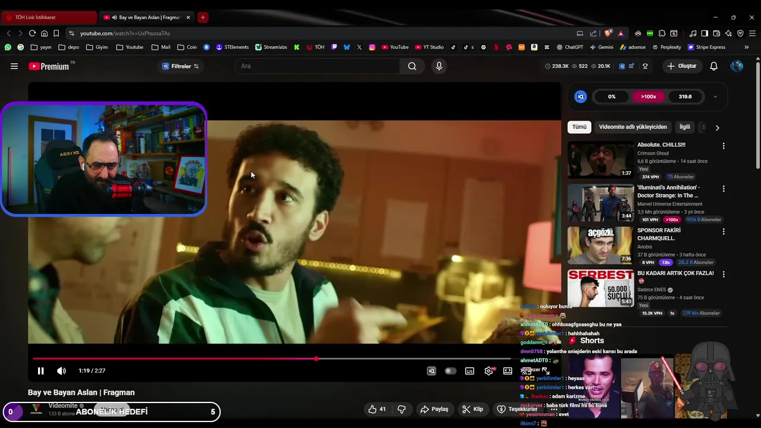Bookmark this page with the bookmark icon
This screenshot has width=761, height=428.
[56, 33]
